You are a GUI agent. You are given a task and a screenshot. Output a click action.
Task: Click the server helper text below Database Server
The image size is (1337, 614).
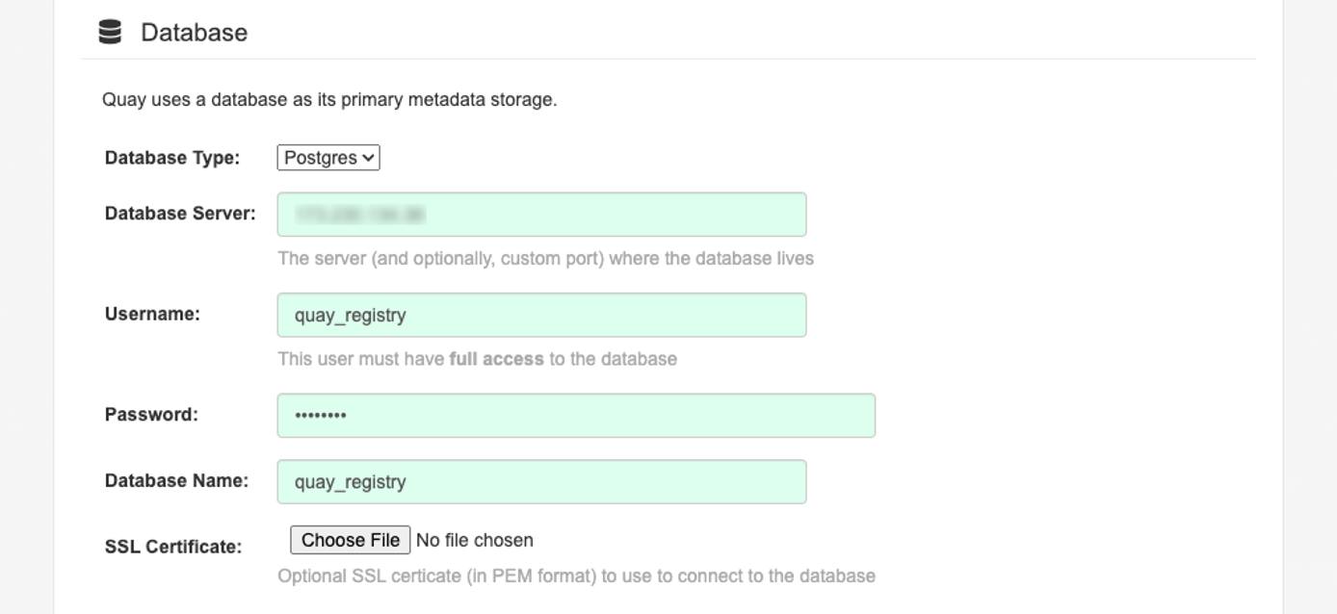point(545,258)
